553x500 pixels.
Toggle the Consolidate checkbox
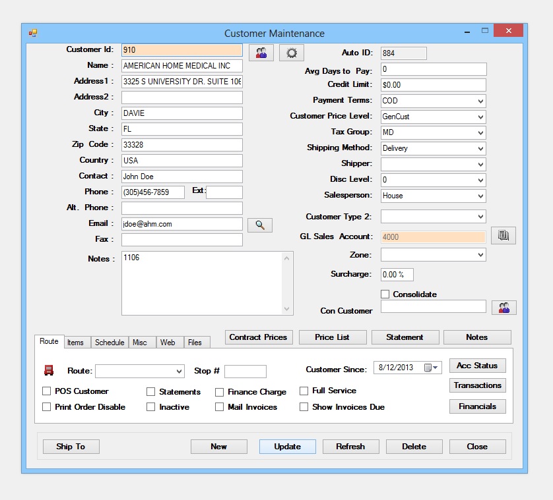(385, 294)
